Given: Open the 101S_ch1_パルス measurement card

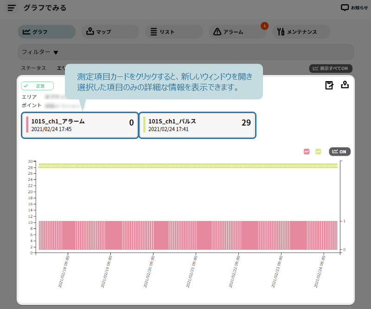Looking at the screenshot, I should point(197,125).
